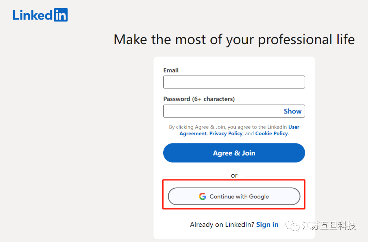This screenshot has height=242, width=368.
Task: Focus the Email input field
Action: pos(234,82)
